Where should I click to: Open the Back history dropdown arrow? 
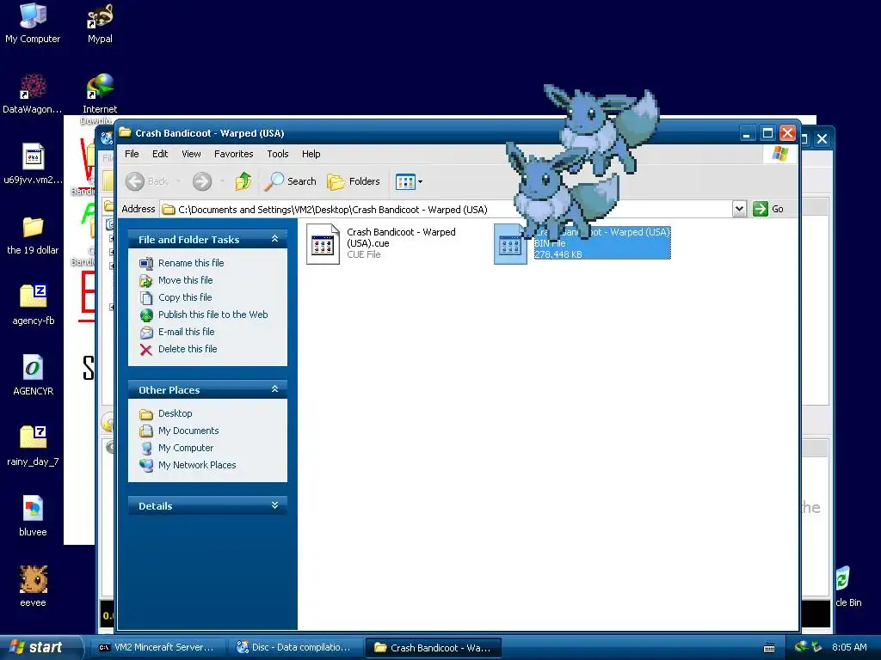[178, 181]
